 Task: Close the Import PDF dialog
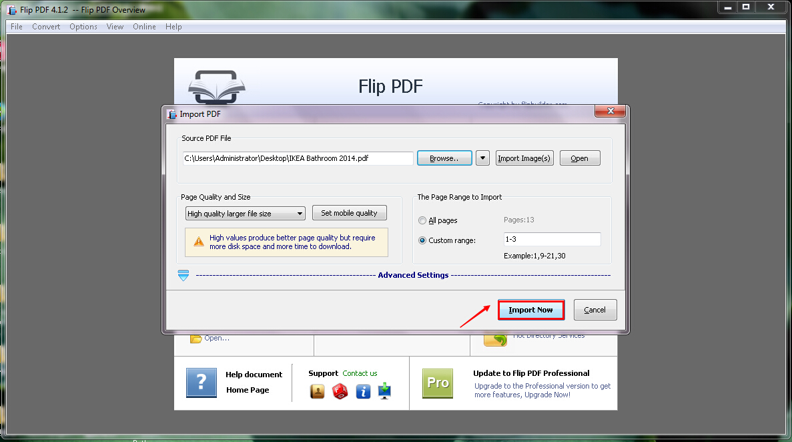[x=610, y=111]
